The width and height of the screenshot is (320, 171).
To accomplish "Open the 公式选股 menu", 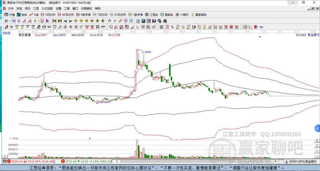I will tap(47, 8).
